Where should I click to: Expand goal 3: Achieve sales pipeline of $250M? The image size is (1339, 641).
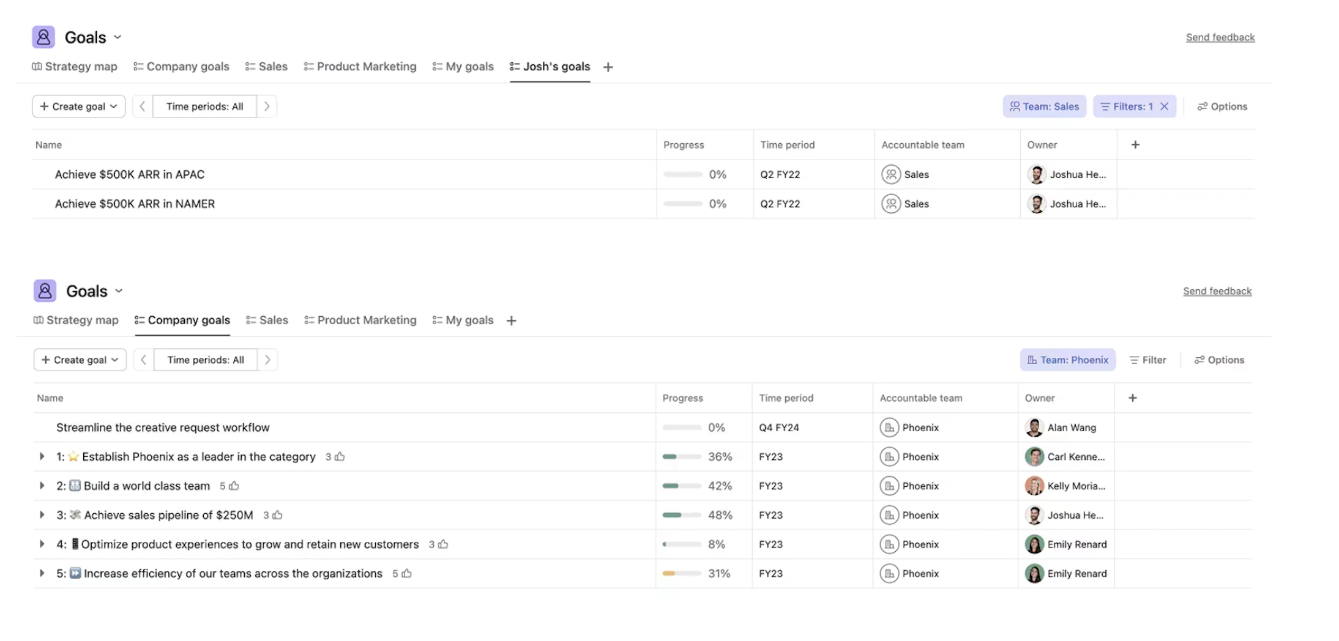pyautogui.click(x=42, y=514)
